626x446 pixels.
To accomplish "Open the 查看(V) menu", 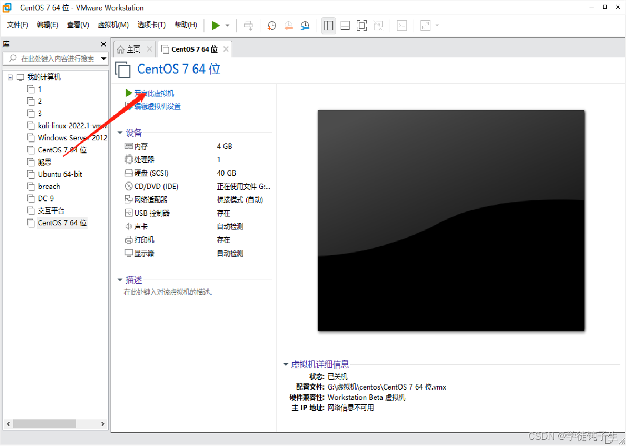I will tap(78, 25).
